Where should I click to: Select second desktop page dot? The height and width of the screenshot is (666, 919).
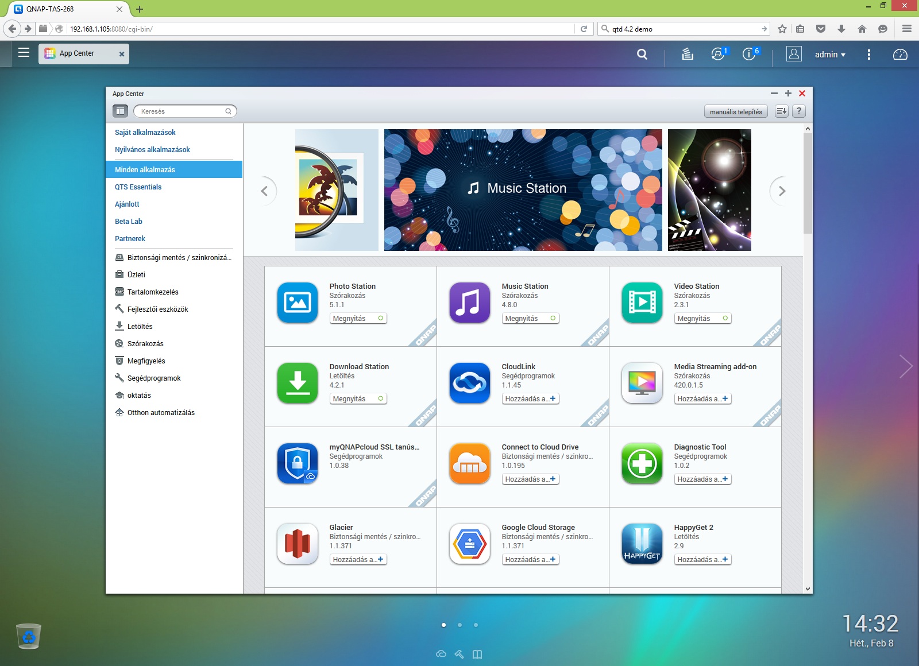459,625
